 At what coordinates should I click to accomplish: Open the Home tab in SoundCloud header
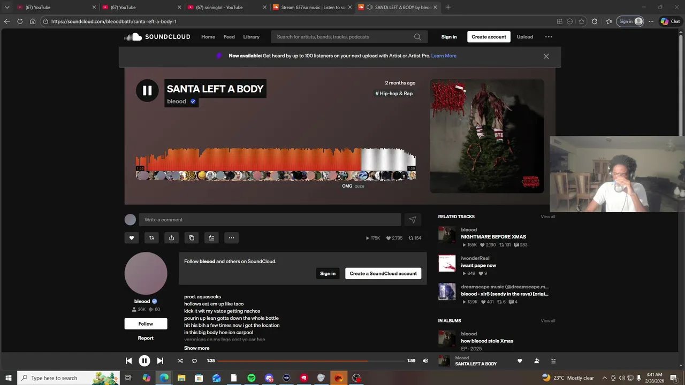(208, 37)
